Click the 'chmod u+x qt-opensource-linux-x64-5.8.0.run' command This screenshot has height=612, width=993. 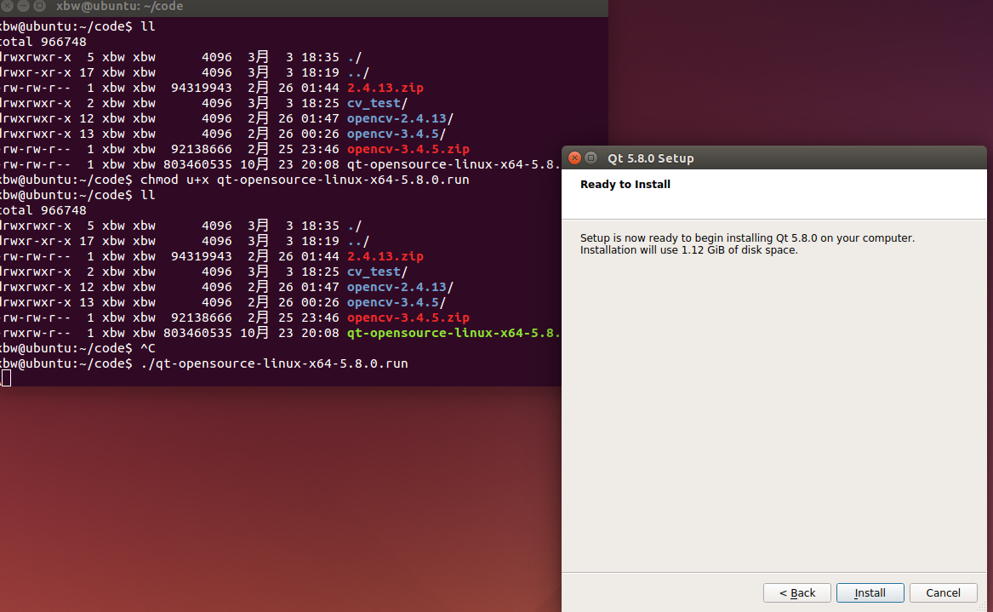click(x=305, y=180)
